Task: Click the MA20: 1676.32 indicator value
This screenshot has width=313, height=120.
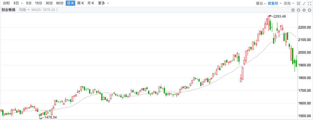Action: point(43,10)
